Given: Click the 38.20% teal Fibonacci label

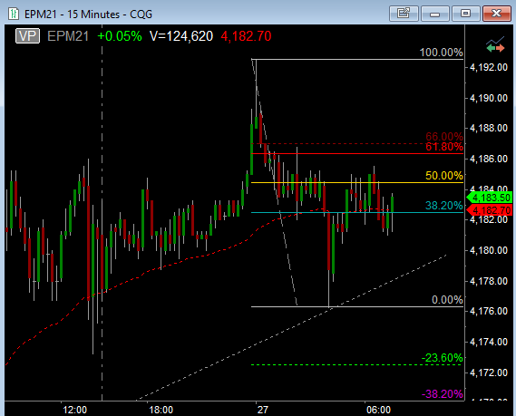Looking at the screenshot, I should click(x=444, y=206).
